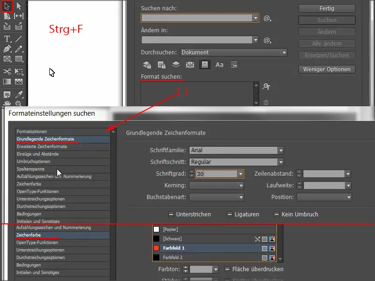
Task: Select the Line tool
Action: point(19,39)
